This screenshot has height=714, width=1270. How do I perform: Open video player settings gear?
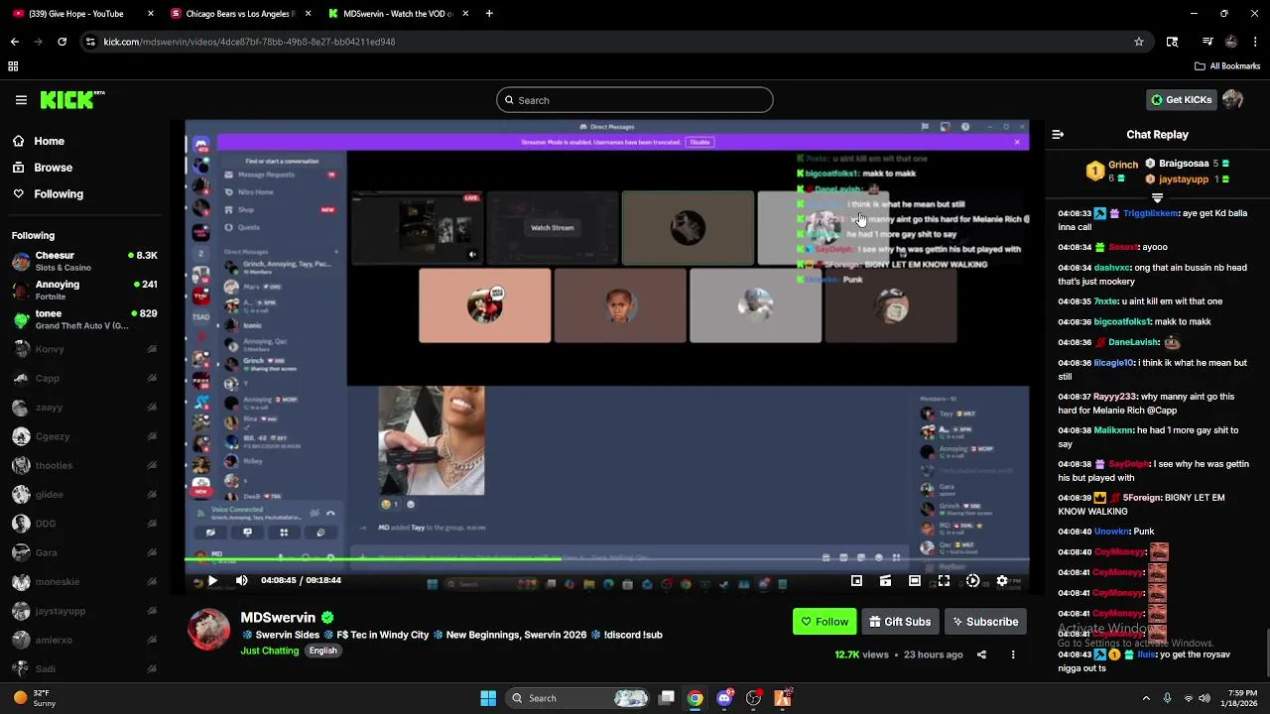1002,581
